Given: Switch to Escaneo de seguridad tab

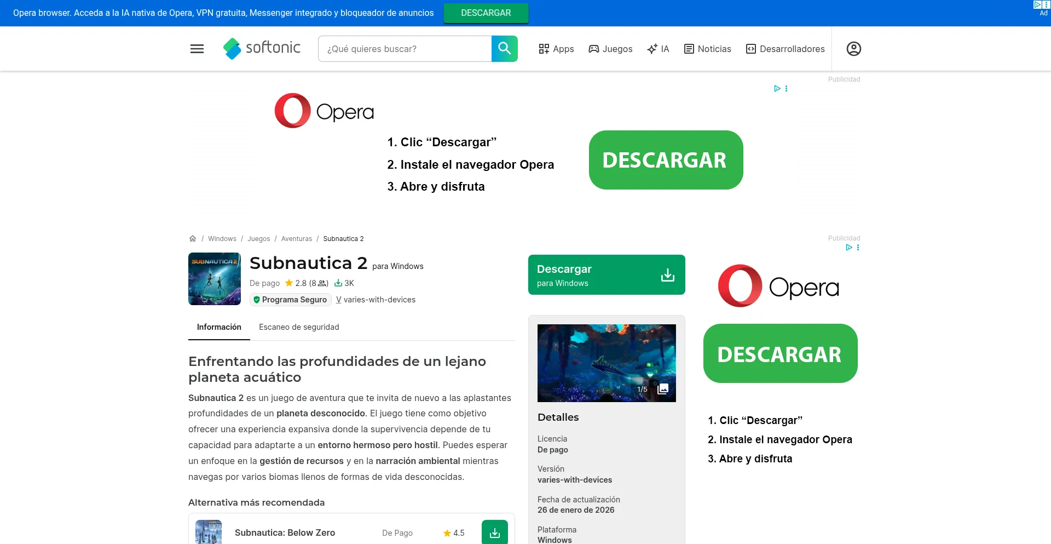Looking at the screenshot, I should pyautogui.click(x=299, y=327).
